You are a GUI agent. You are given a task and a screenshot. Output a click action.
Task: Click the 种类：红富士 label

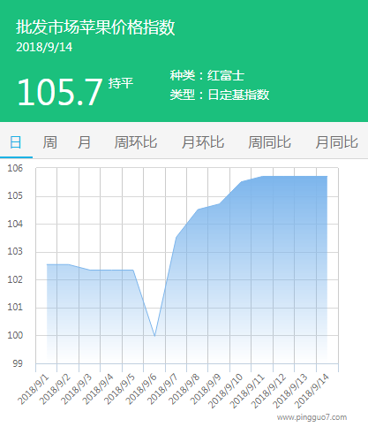click(207, 75)
